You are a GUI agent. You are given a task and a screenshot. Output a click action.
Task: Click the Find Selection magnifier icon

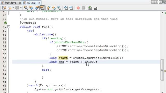26,8
